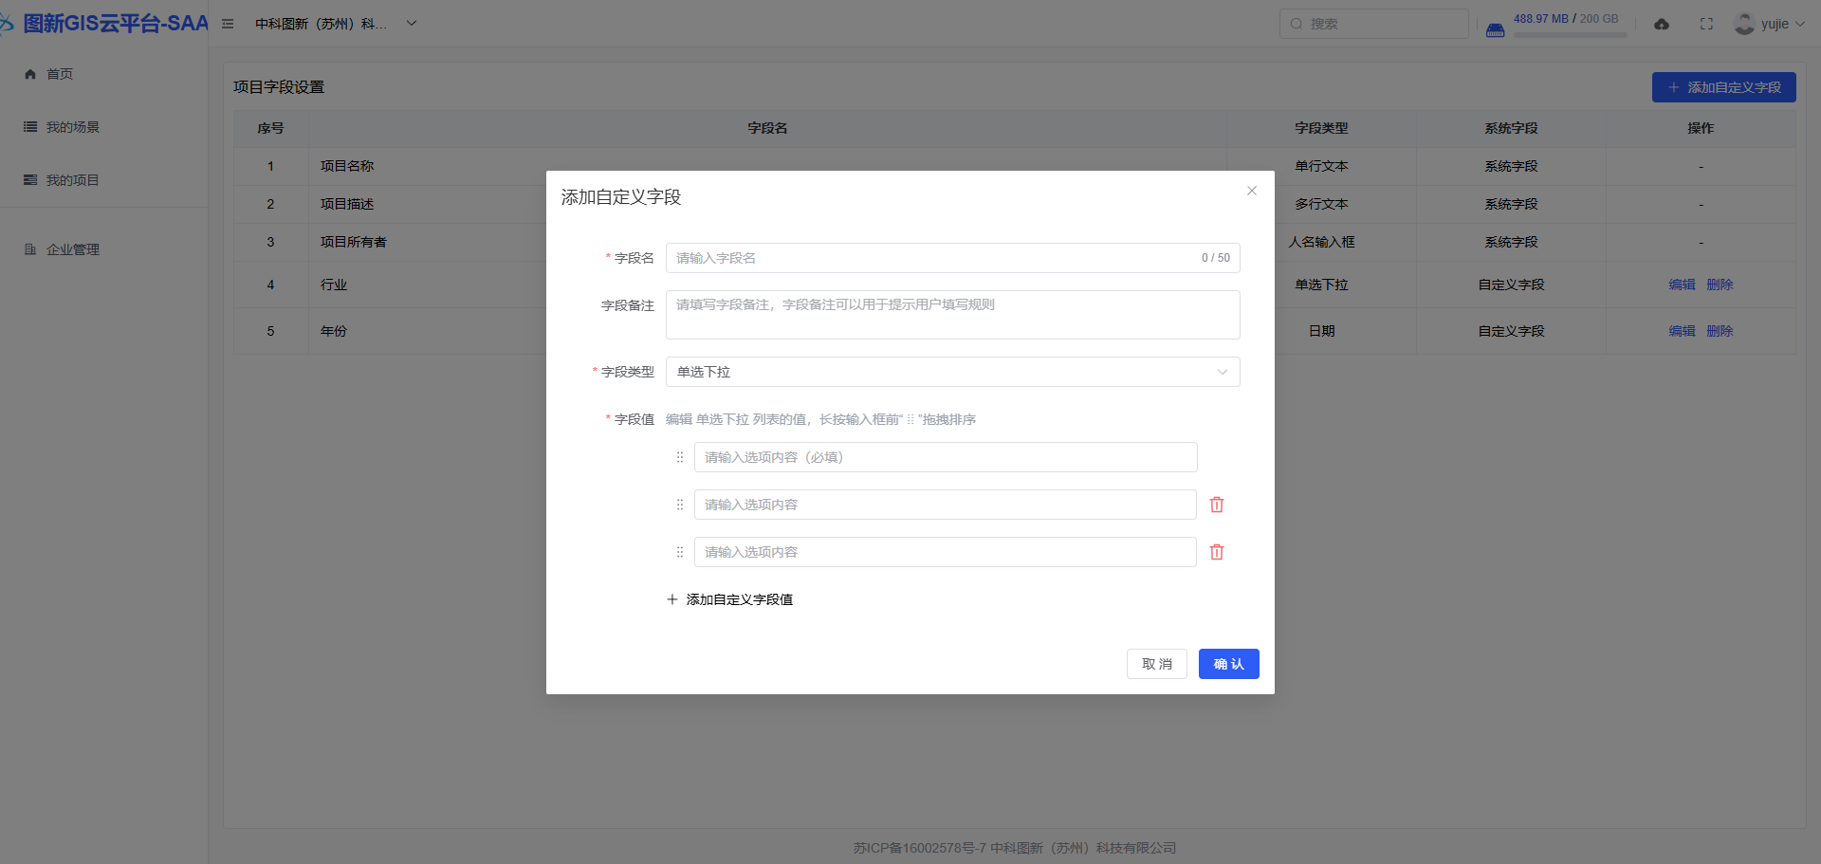Open 企业管理 in sidebar
The width and height of the screenshot is (1821, 864).
click(x=73, y=249)
